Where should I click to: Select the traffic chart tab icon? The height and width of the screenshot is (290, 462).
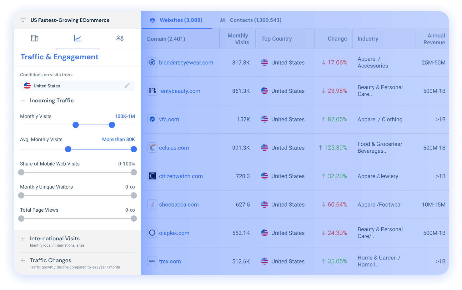pos(78,38)
